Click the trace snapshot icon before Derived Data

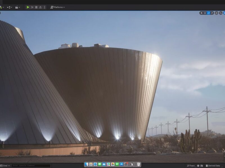(202, 166)
